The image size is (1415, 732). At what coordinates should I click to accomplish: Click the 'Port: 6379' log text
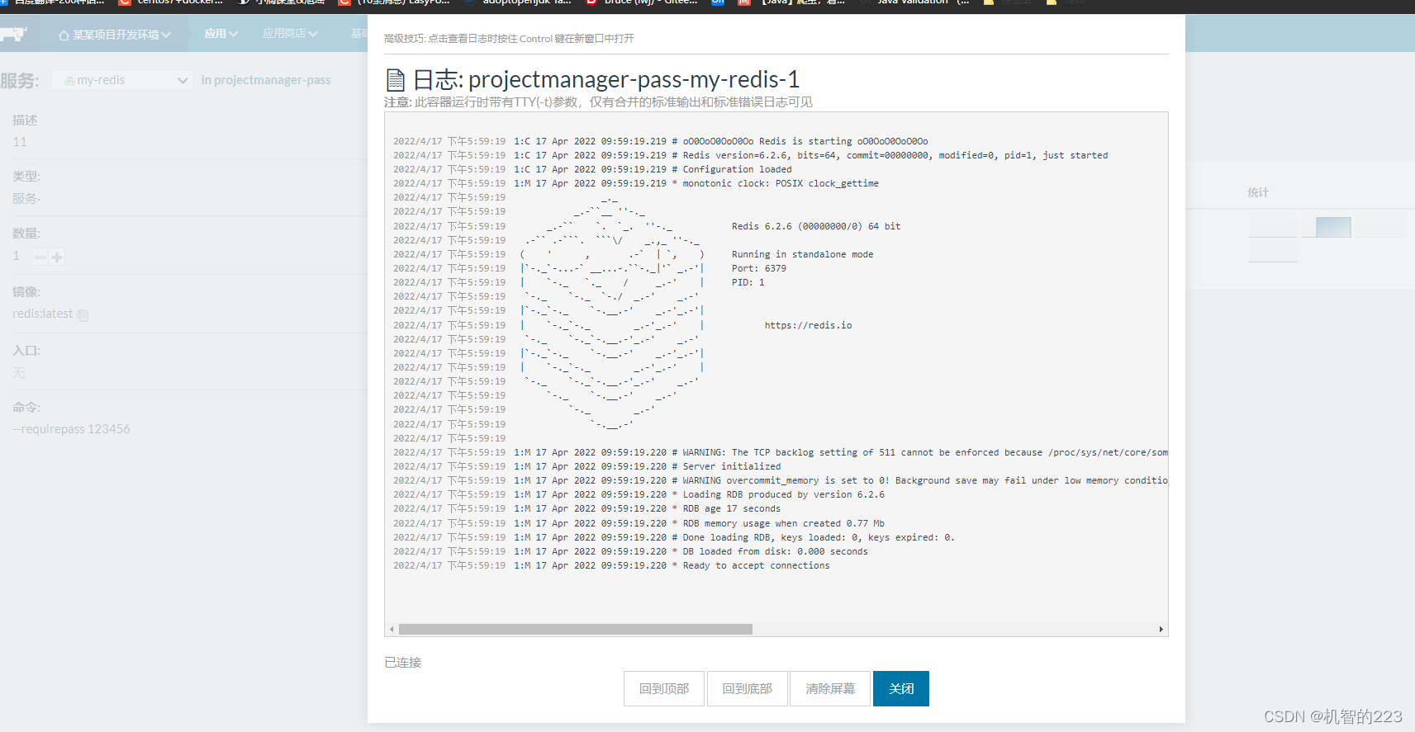pyautogui.click(x=759, y=268)
